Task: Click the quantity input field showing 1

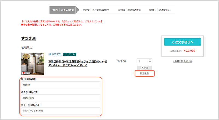Action: (142, 61)
